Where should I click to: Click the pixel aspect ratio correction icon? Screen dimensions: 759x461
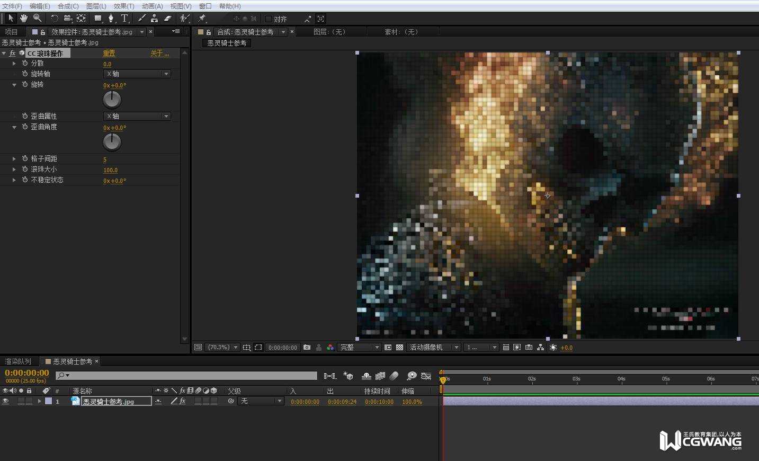coord(506,348)
